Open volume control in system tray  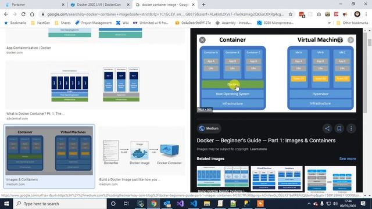click(335, 204)
